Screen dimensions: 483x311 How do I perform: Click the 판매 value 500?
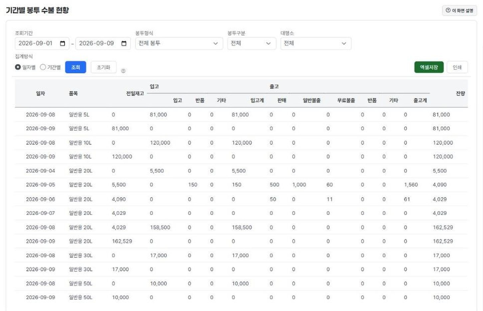coord(274,185)
